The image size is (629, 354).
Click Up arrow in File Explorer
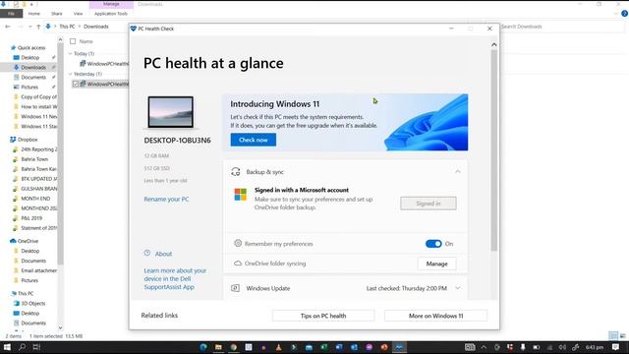tap(38, 27)
